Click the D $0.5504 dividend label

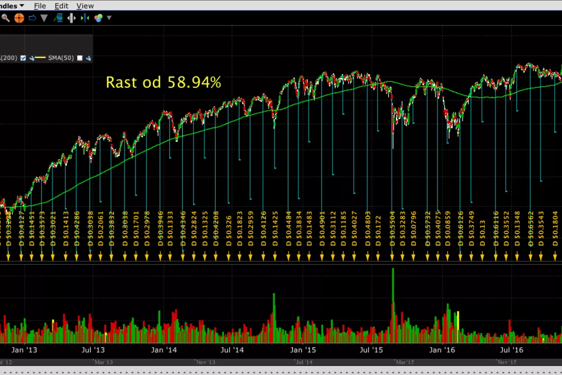click(x=392, y=228)
